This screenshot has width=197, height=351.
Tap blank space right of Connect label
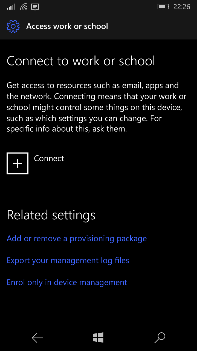[x=129, y=163]
